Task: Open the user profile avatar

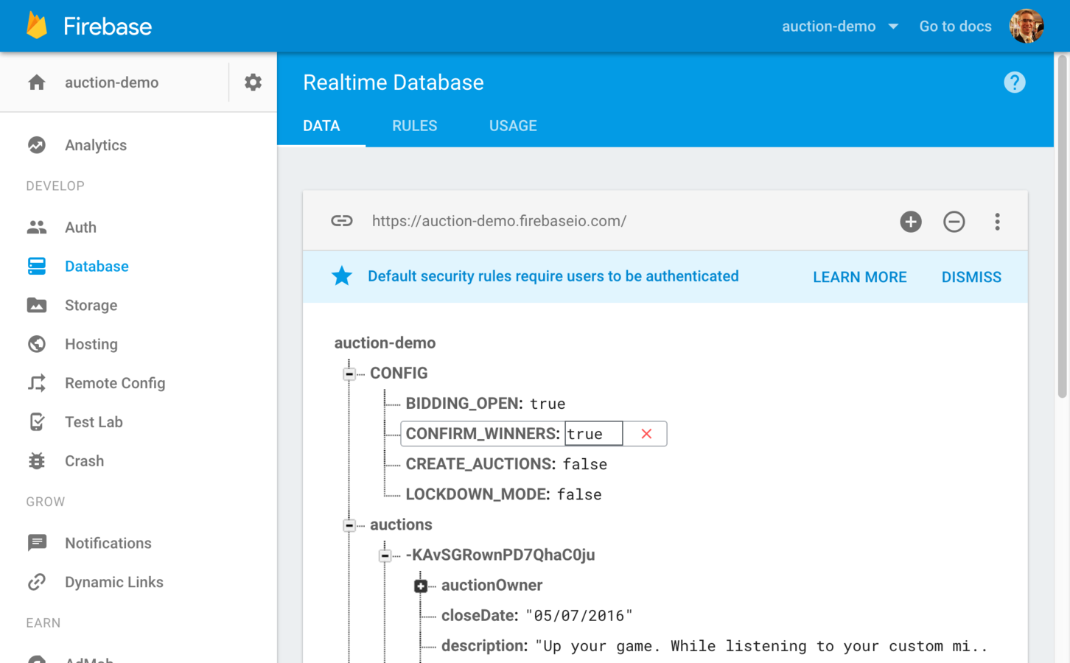Action: click(x=1027, y=27)
